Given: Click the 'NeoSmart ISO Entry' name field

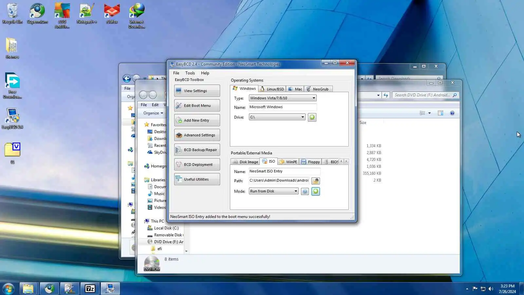Looking at the screenshot, I should coord(284,171).
